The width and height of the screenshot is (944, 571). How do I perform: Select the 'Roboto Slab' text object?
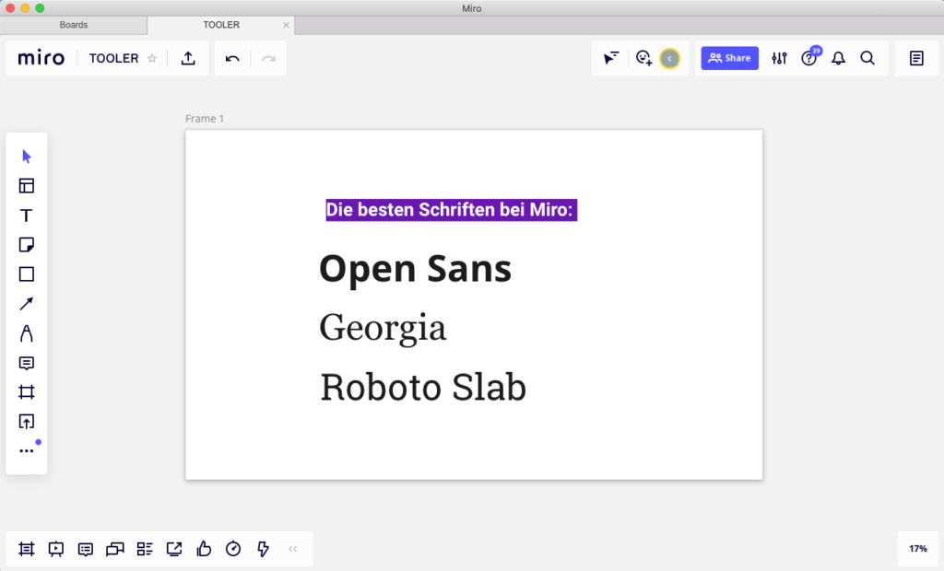tap(423, 387)
